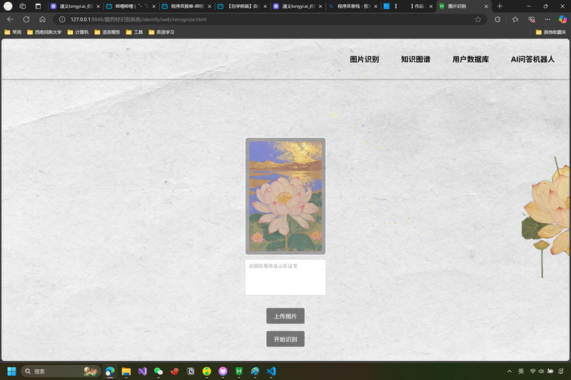Open the browser profile avatar

tap(8, 6)
